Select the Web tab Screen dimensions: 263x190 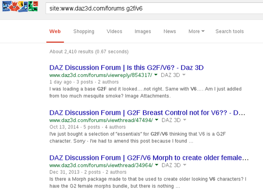(x=55, y=31)
